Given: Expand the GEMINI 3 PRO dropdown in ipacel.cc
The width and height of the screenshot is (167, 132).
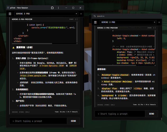Looking at the screenshot, I should coord(128,22).
